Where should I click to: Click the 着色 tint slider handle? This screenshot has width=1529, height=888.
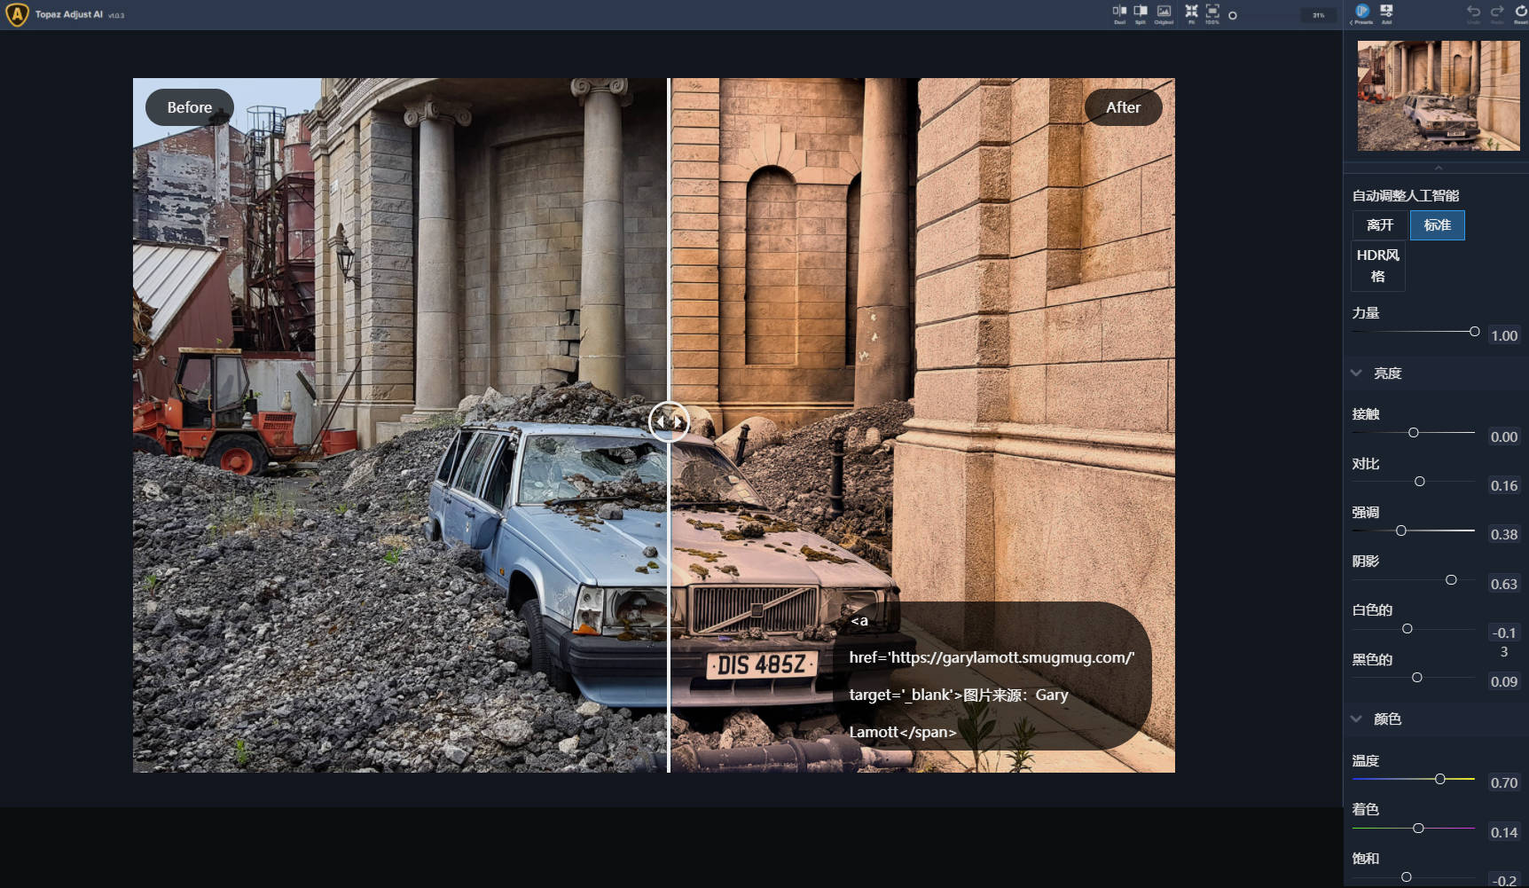[x=1418, y=829]
